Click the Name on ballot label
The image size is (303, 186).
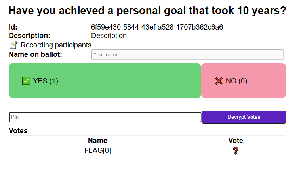[x=36, y=54]
